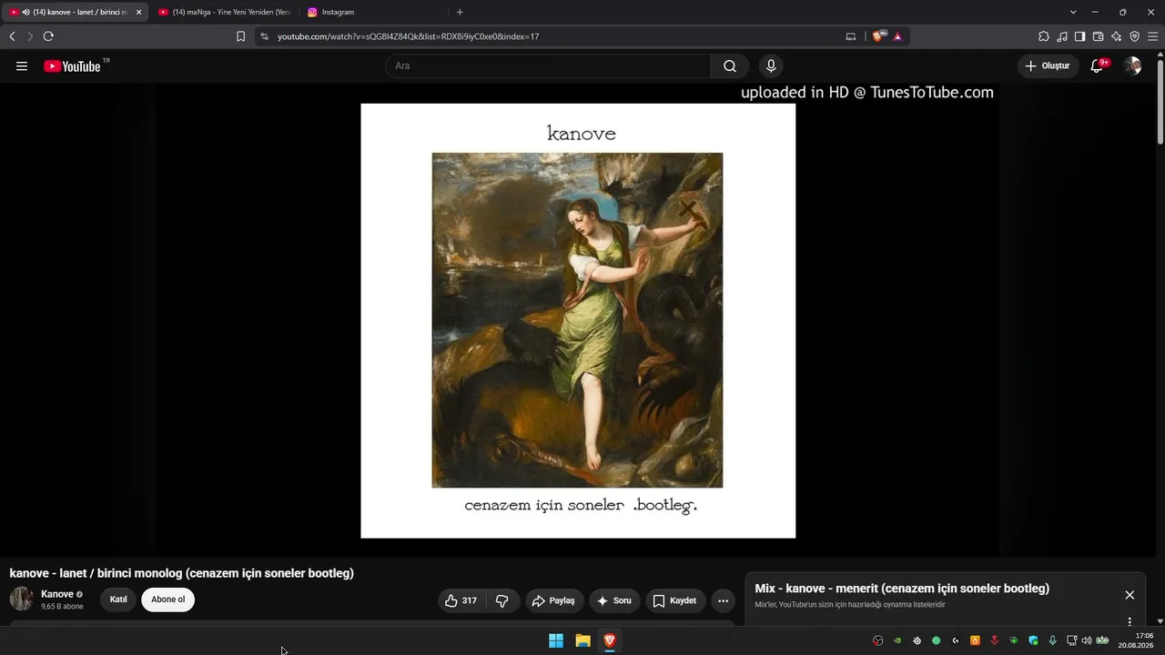Screen dimensions: 1165x655
Task: Open browser extensions puzzle icon
Action: (x=1044, y=36)
